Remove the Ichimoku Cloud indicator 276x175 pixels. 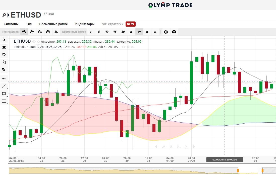pos(132,47)
